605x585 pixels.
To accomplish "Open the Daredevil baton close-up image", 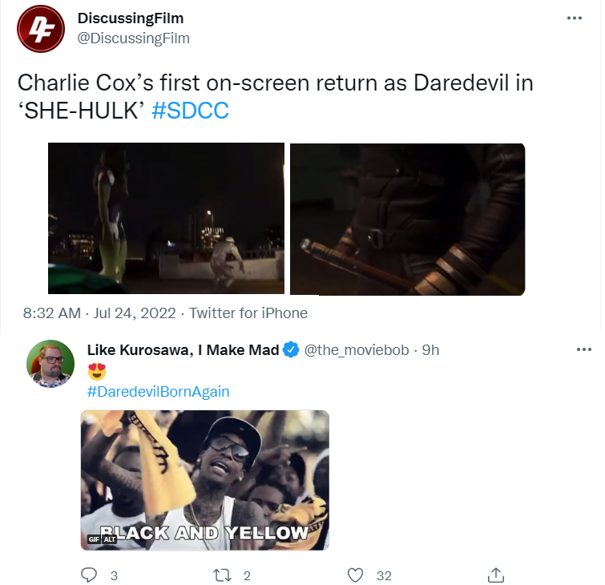I will pyautogui.click(x=407, y=220).
